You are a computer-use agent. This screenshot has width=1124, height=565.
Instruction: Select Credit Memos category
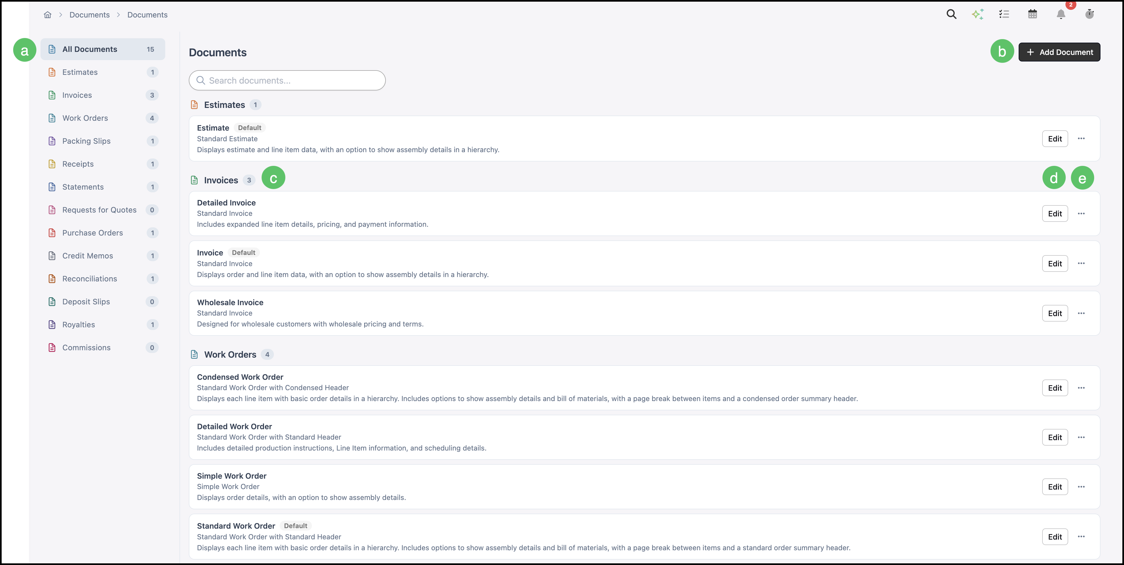pos(103,256)
